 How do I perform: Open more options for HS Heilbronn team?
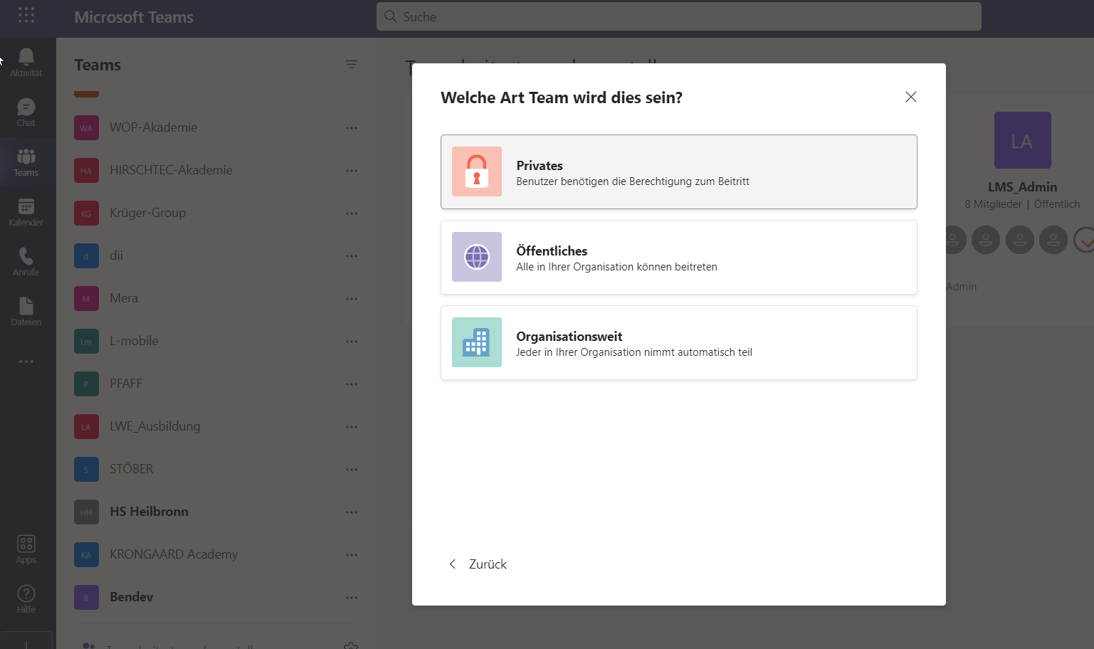[x=352, y=512]
